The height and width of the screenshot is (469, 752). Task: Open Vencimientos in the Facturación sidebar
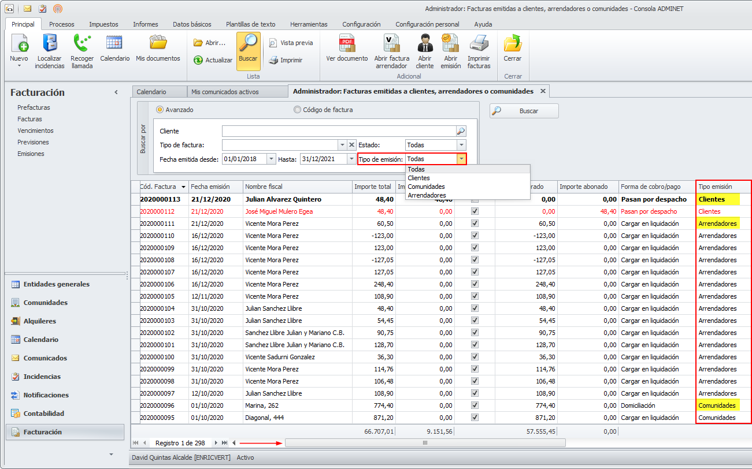[x=35, y=131]
